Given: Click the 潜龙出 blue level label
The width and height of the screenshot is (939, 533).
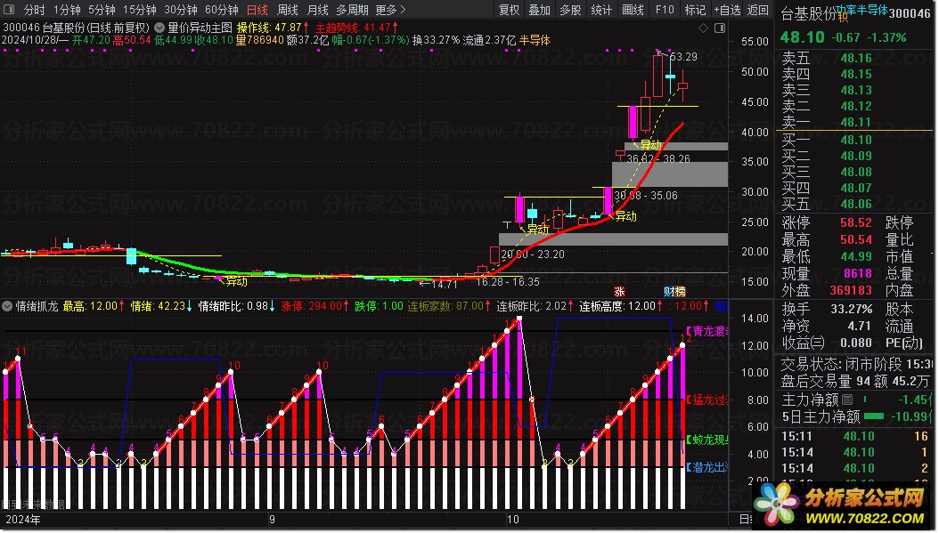Looking at the screenshot, I should pos(707,466).
